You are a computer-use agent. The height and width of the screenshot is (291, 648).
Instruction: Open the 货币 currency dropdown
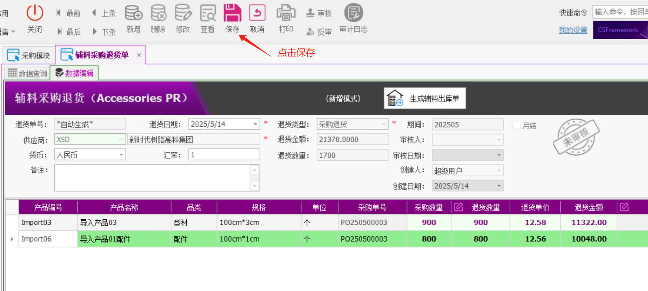click(x=121, y=155)
